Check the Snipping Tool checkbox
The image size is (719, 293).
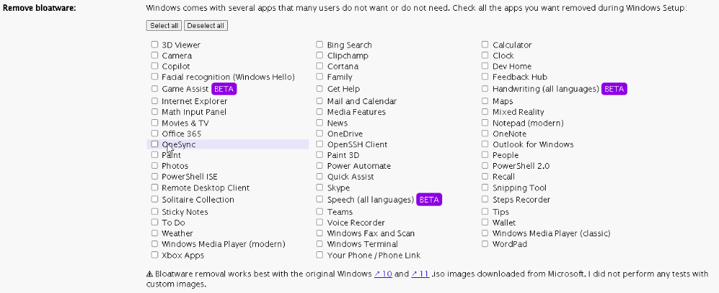[485, 187]
